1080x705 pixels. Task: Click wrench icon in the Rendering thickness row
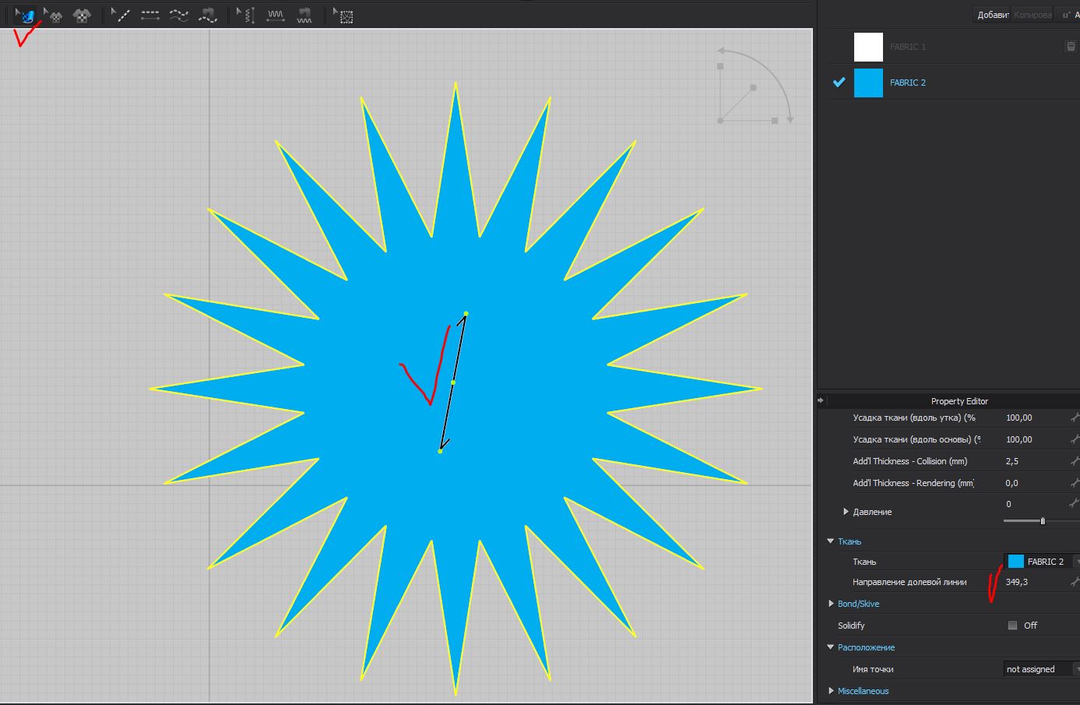[x=1075, y=483]
